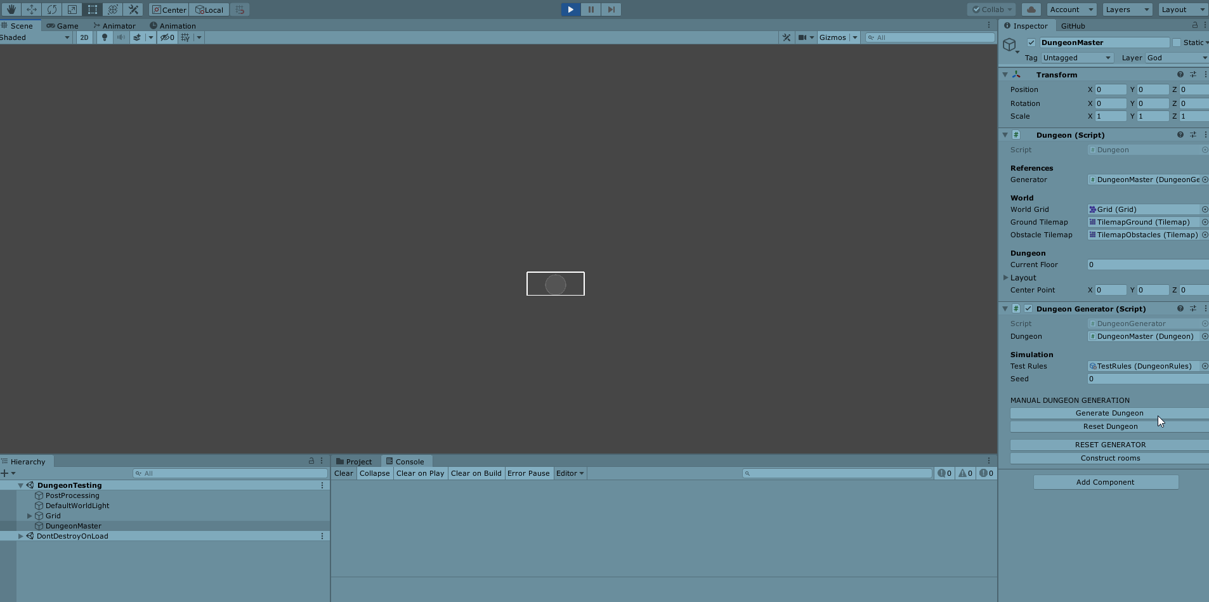Open the Layers dropdown

pos(1127,10)
